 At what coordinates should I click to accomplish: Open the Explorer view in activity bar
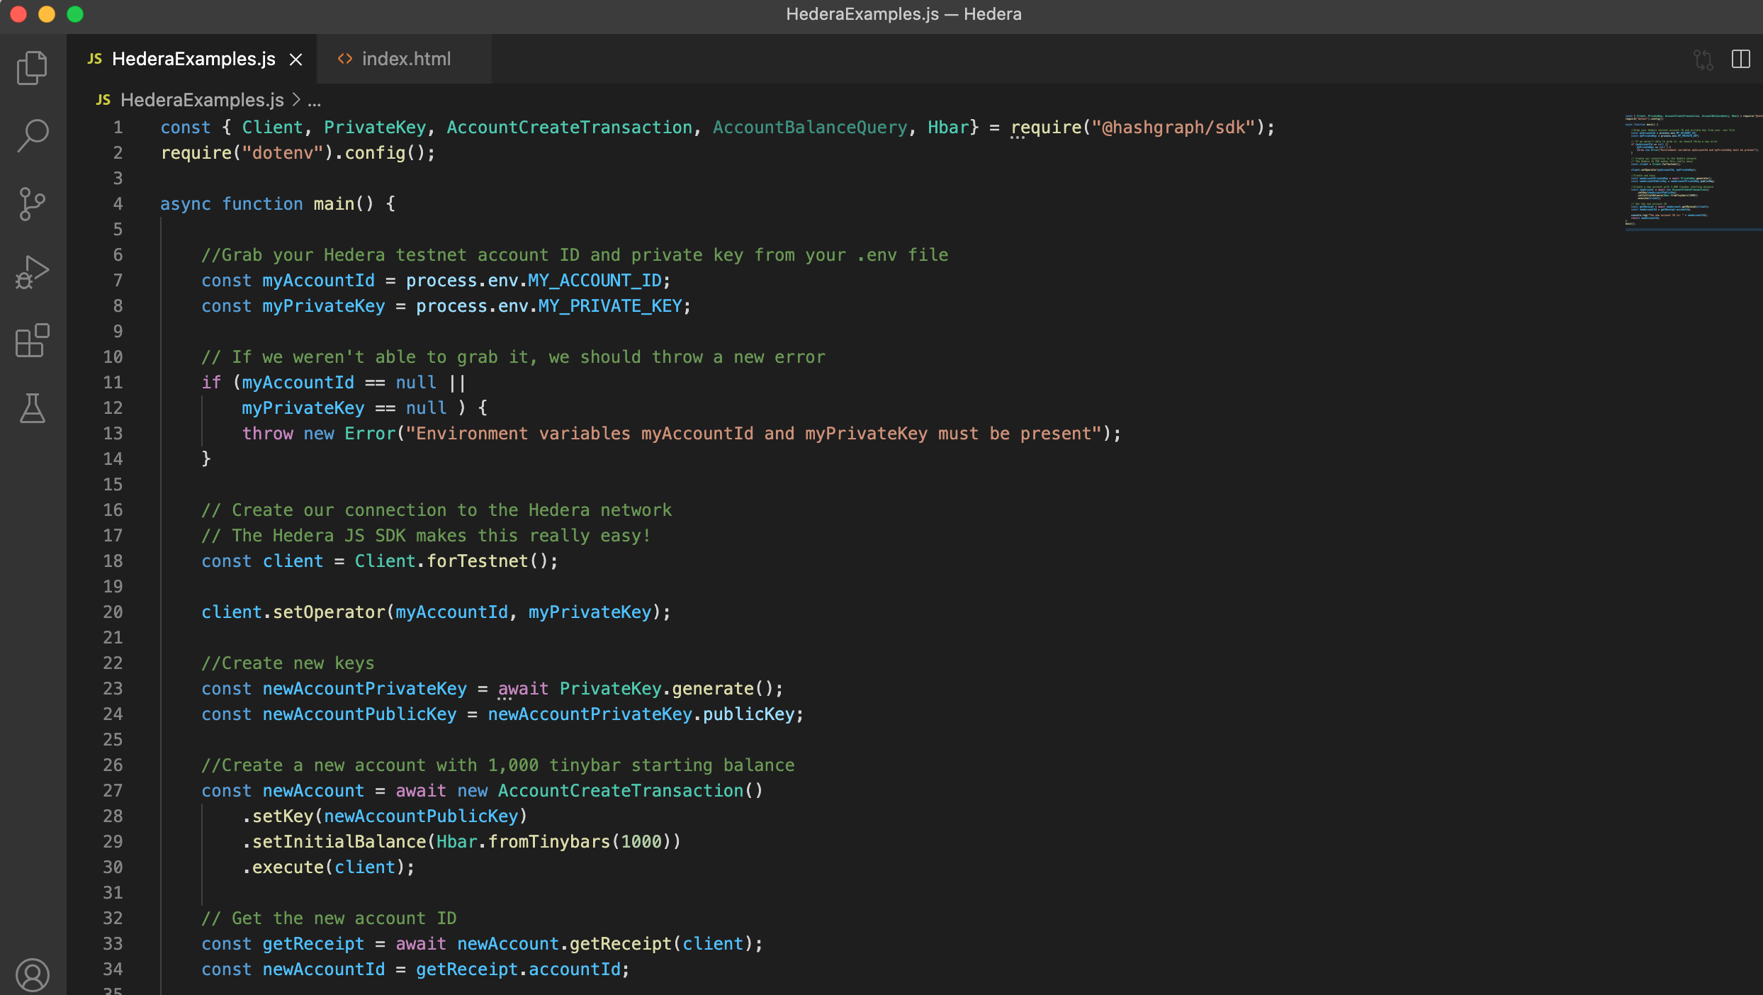coord(33,67)
